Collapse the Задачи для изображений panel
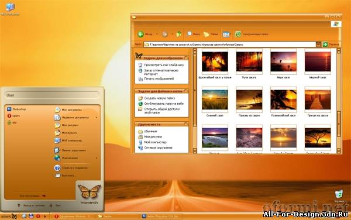This screenshot has width=351, height=220. click(x=186, y=58)
